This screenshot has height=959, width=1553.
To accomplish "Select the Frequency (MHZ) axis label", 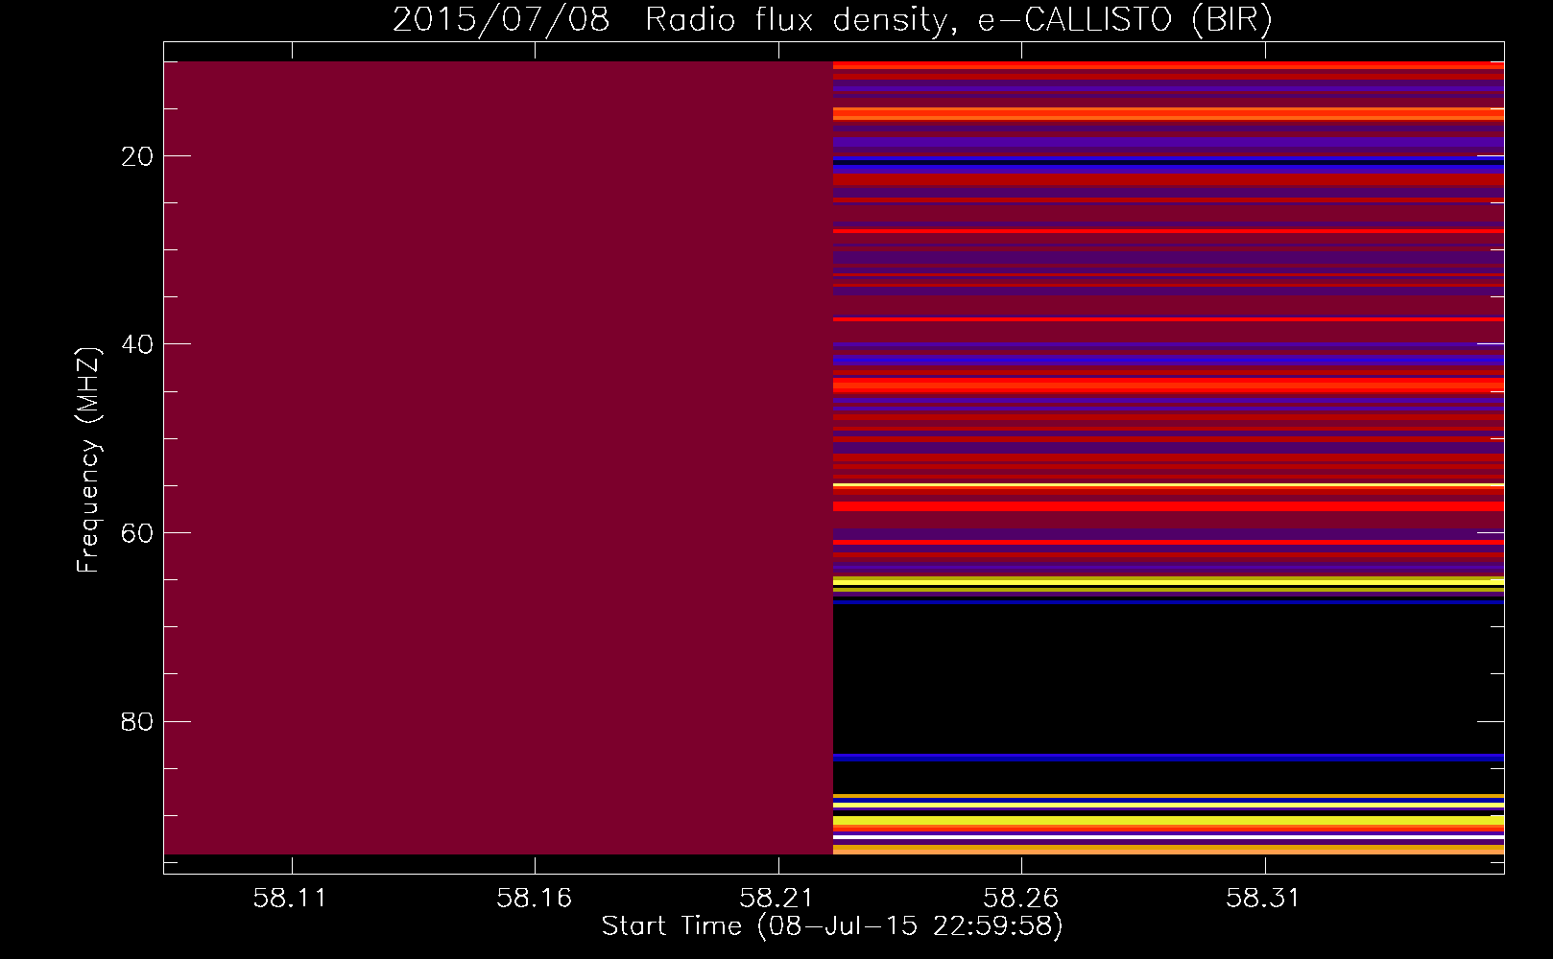I will click(x=88, y=459).
